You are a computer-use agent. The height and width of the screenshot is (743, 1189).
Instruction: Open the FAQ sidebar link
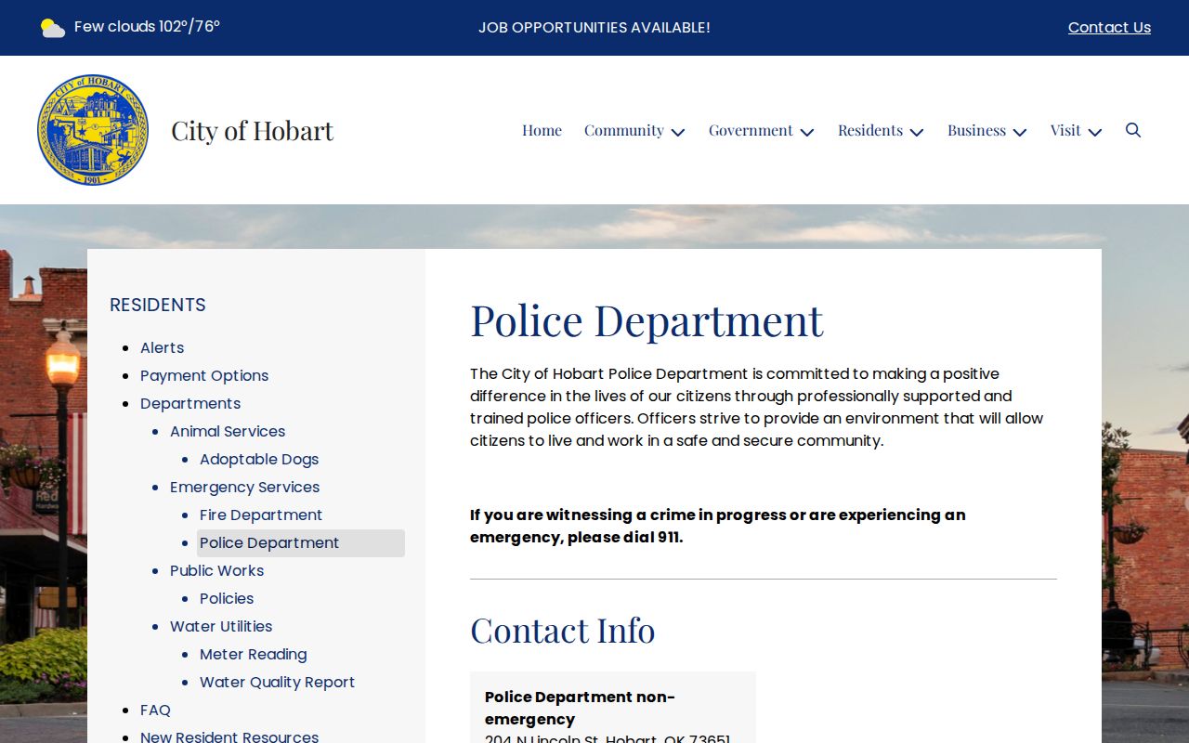(155, 710)
